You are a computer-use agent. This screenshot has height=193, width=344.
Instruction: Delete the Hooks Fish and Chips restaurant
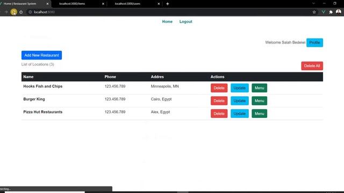(219, 88)
